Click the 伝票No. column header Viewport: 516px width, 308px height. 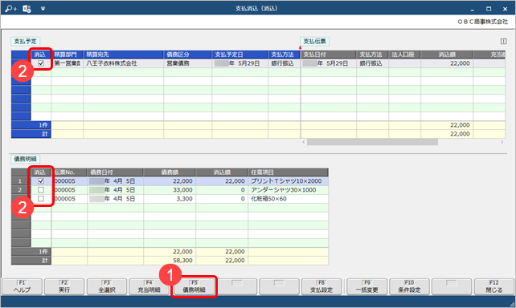[69, 172]
